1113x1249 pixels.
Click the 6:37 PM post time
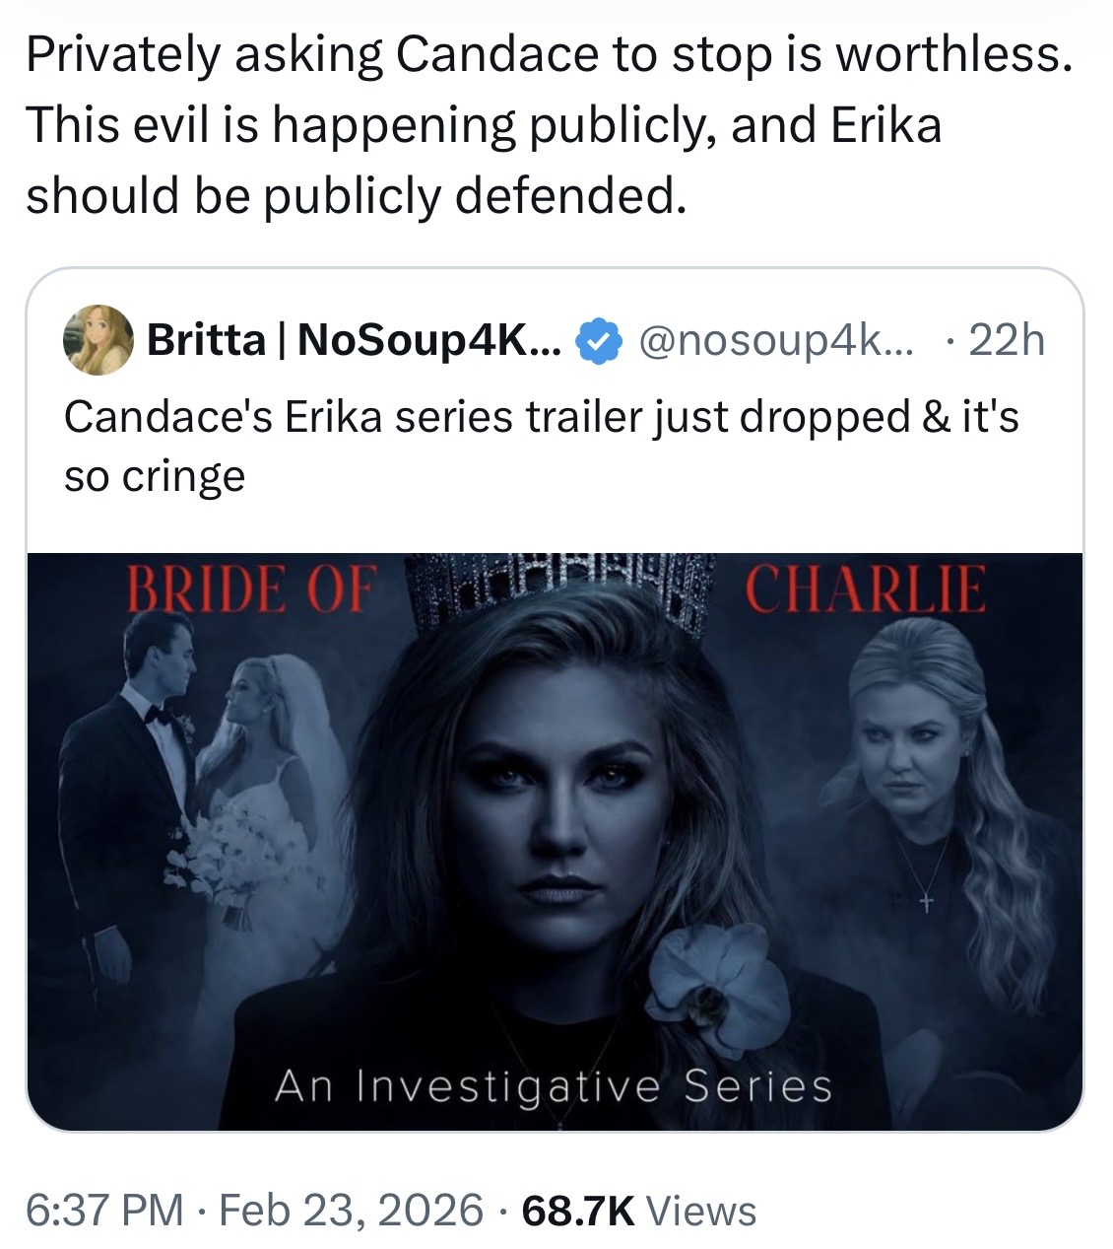103,1211
